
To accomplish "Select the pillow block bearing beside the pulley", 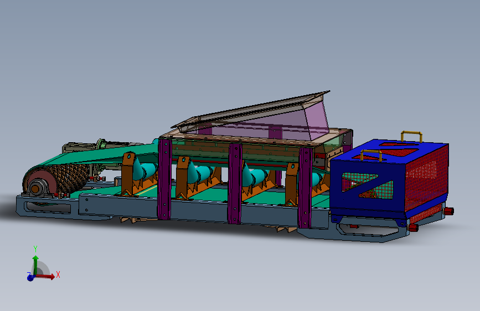I will coord(36,189).
